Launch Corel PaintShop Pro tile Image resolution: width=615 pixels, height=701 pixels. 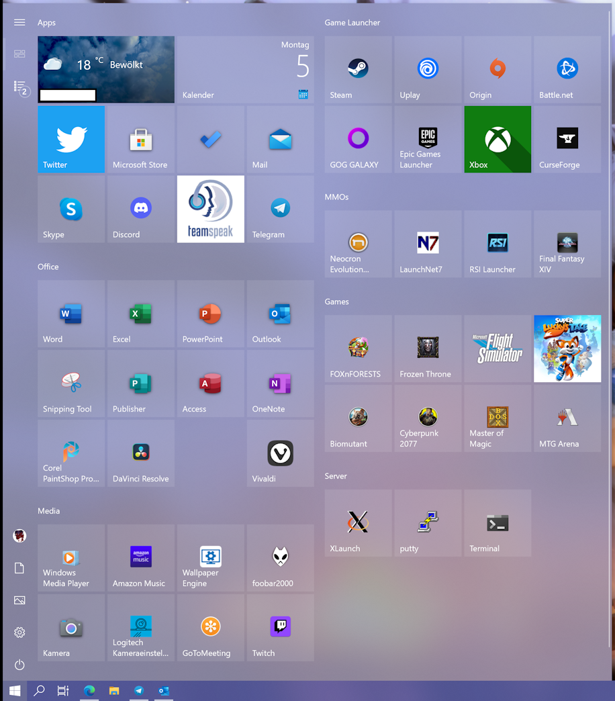pyautogui.click(x=71, y=453)
